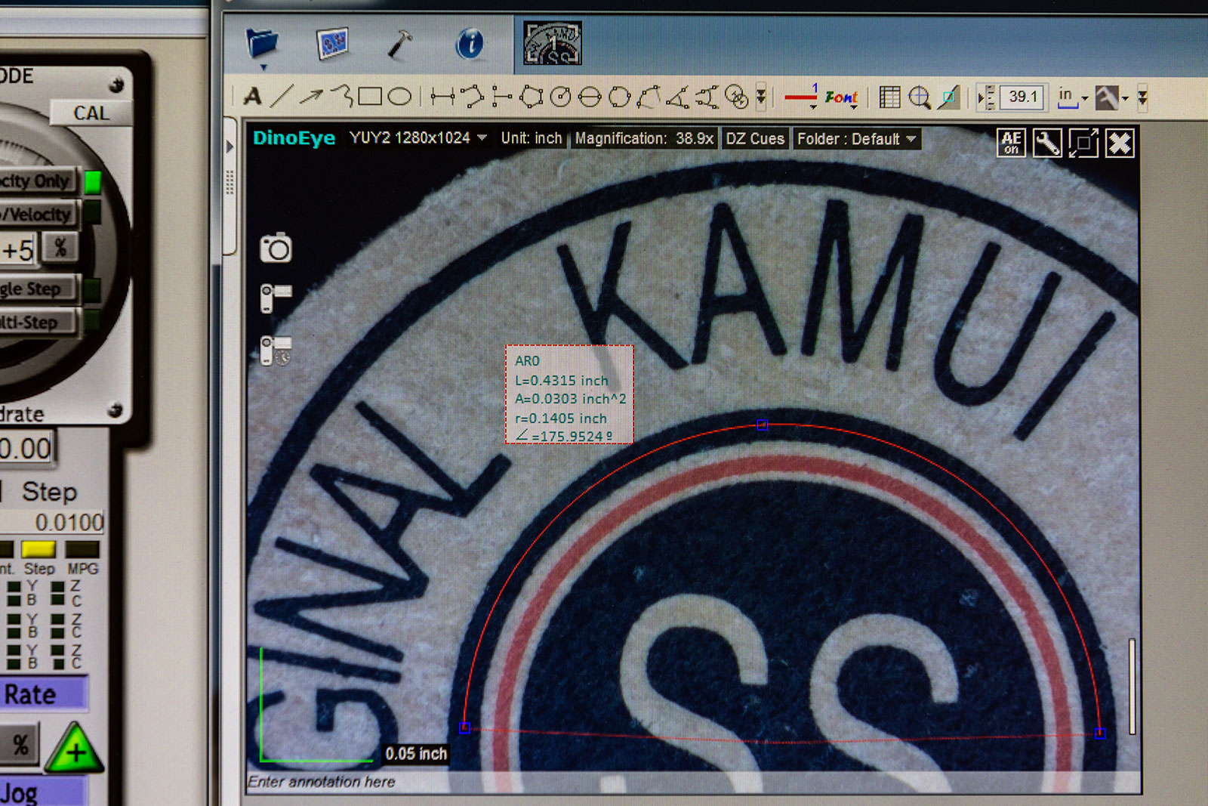The height and width of the screenshot is (806, 1208).
Task: Select the straight line drawing tool
Action: (x=281, y=97)
